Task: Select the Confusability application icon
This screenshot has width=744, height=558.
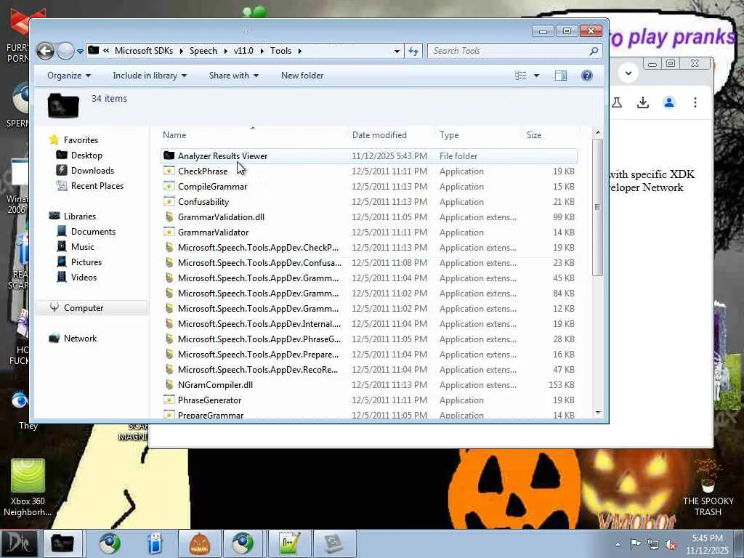Action: (169, 201)
